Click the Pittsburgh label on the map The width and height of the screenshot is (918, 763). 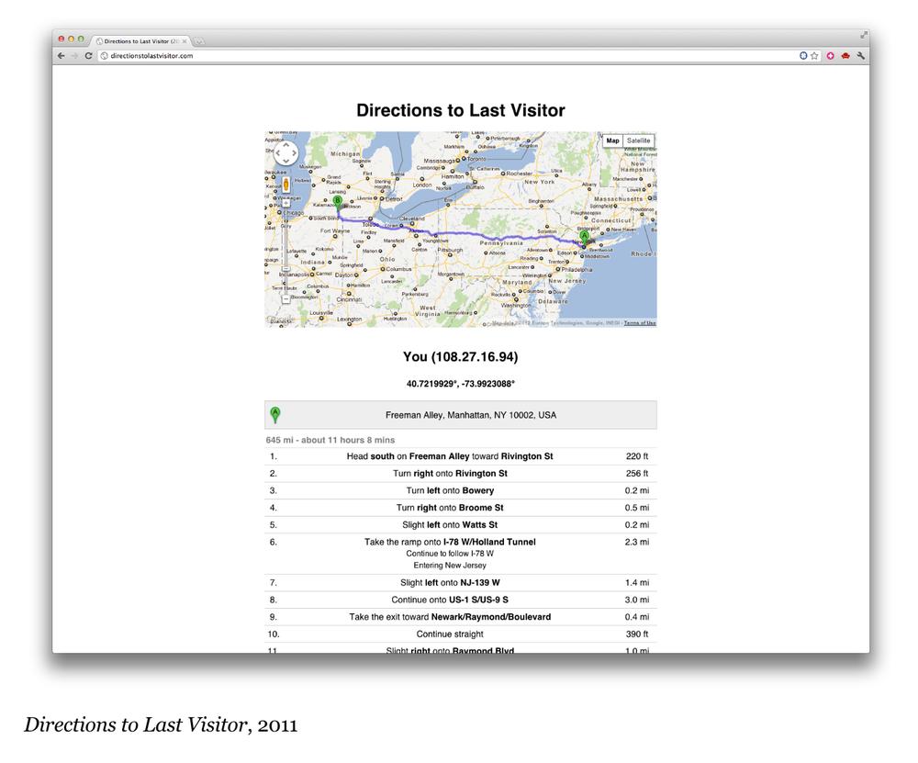(x=450, y=250)
